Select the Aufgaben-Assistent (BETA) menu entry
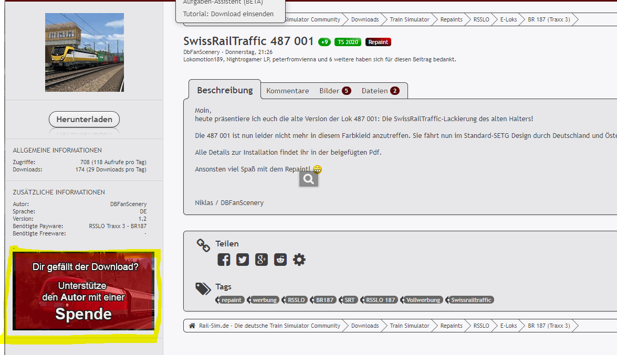Viewport: 617px width, 355px height. click(x=223, y=2)
